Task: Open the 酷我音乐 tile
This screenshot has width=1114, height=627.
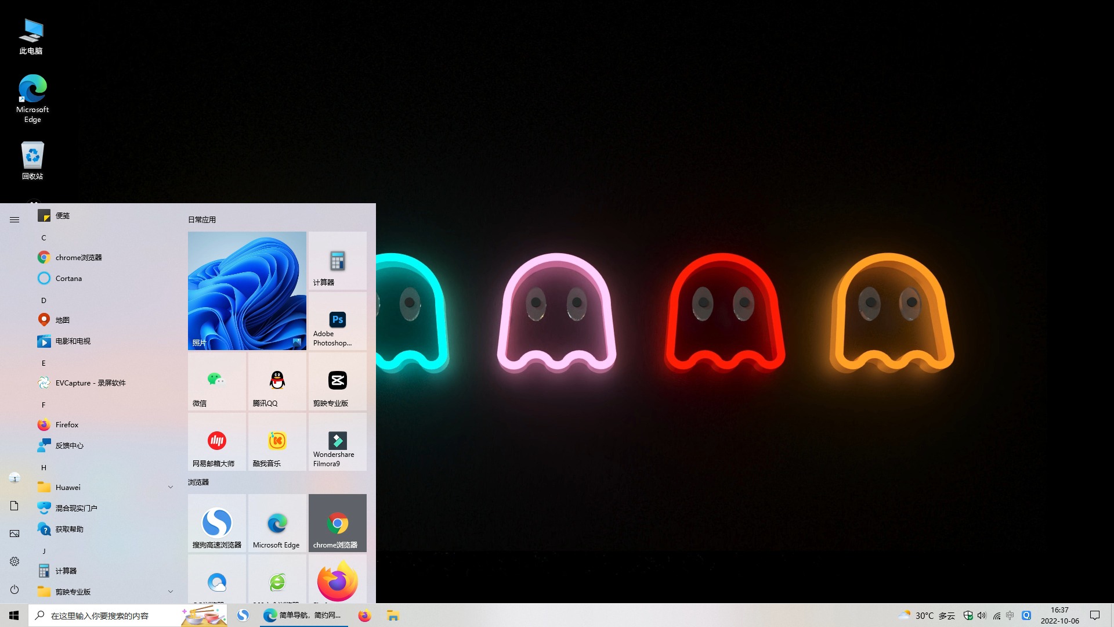Action: (x=277, y=442)
